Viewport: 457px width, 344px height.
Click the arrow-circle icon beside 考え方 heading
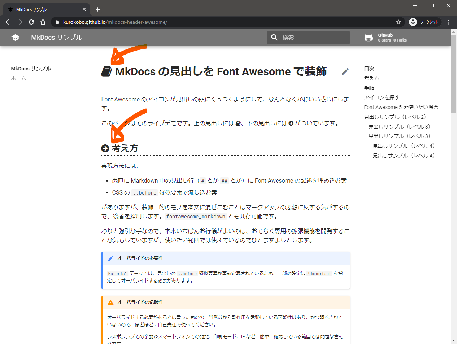point(104,148)
